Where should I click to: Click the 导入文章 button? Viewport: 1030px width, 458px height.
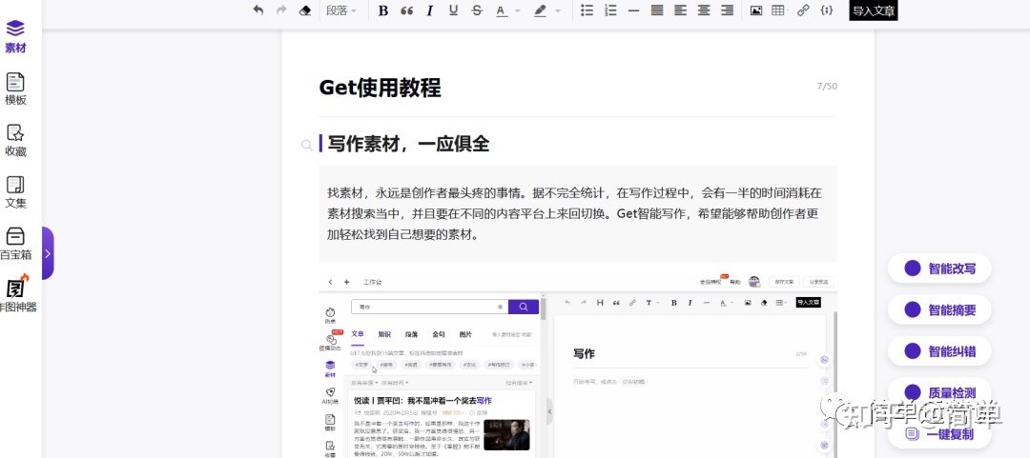873,10
